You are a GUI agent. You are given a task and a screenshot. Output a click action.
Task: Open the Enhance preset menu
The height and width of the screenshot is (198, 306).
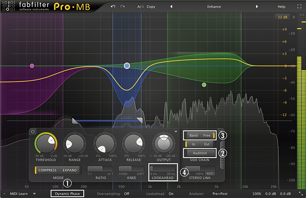tap(214, 6)
